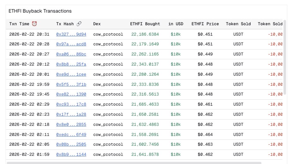Click the timestamp 2026-02-22 20:01
This screenshot has width=295, height=164.
pos(29,74)
